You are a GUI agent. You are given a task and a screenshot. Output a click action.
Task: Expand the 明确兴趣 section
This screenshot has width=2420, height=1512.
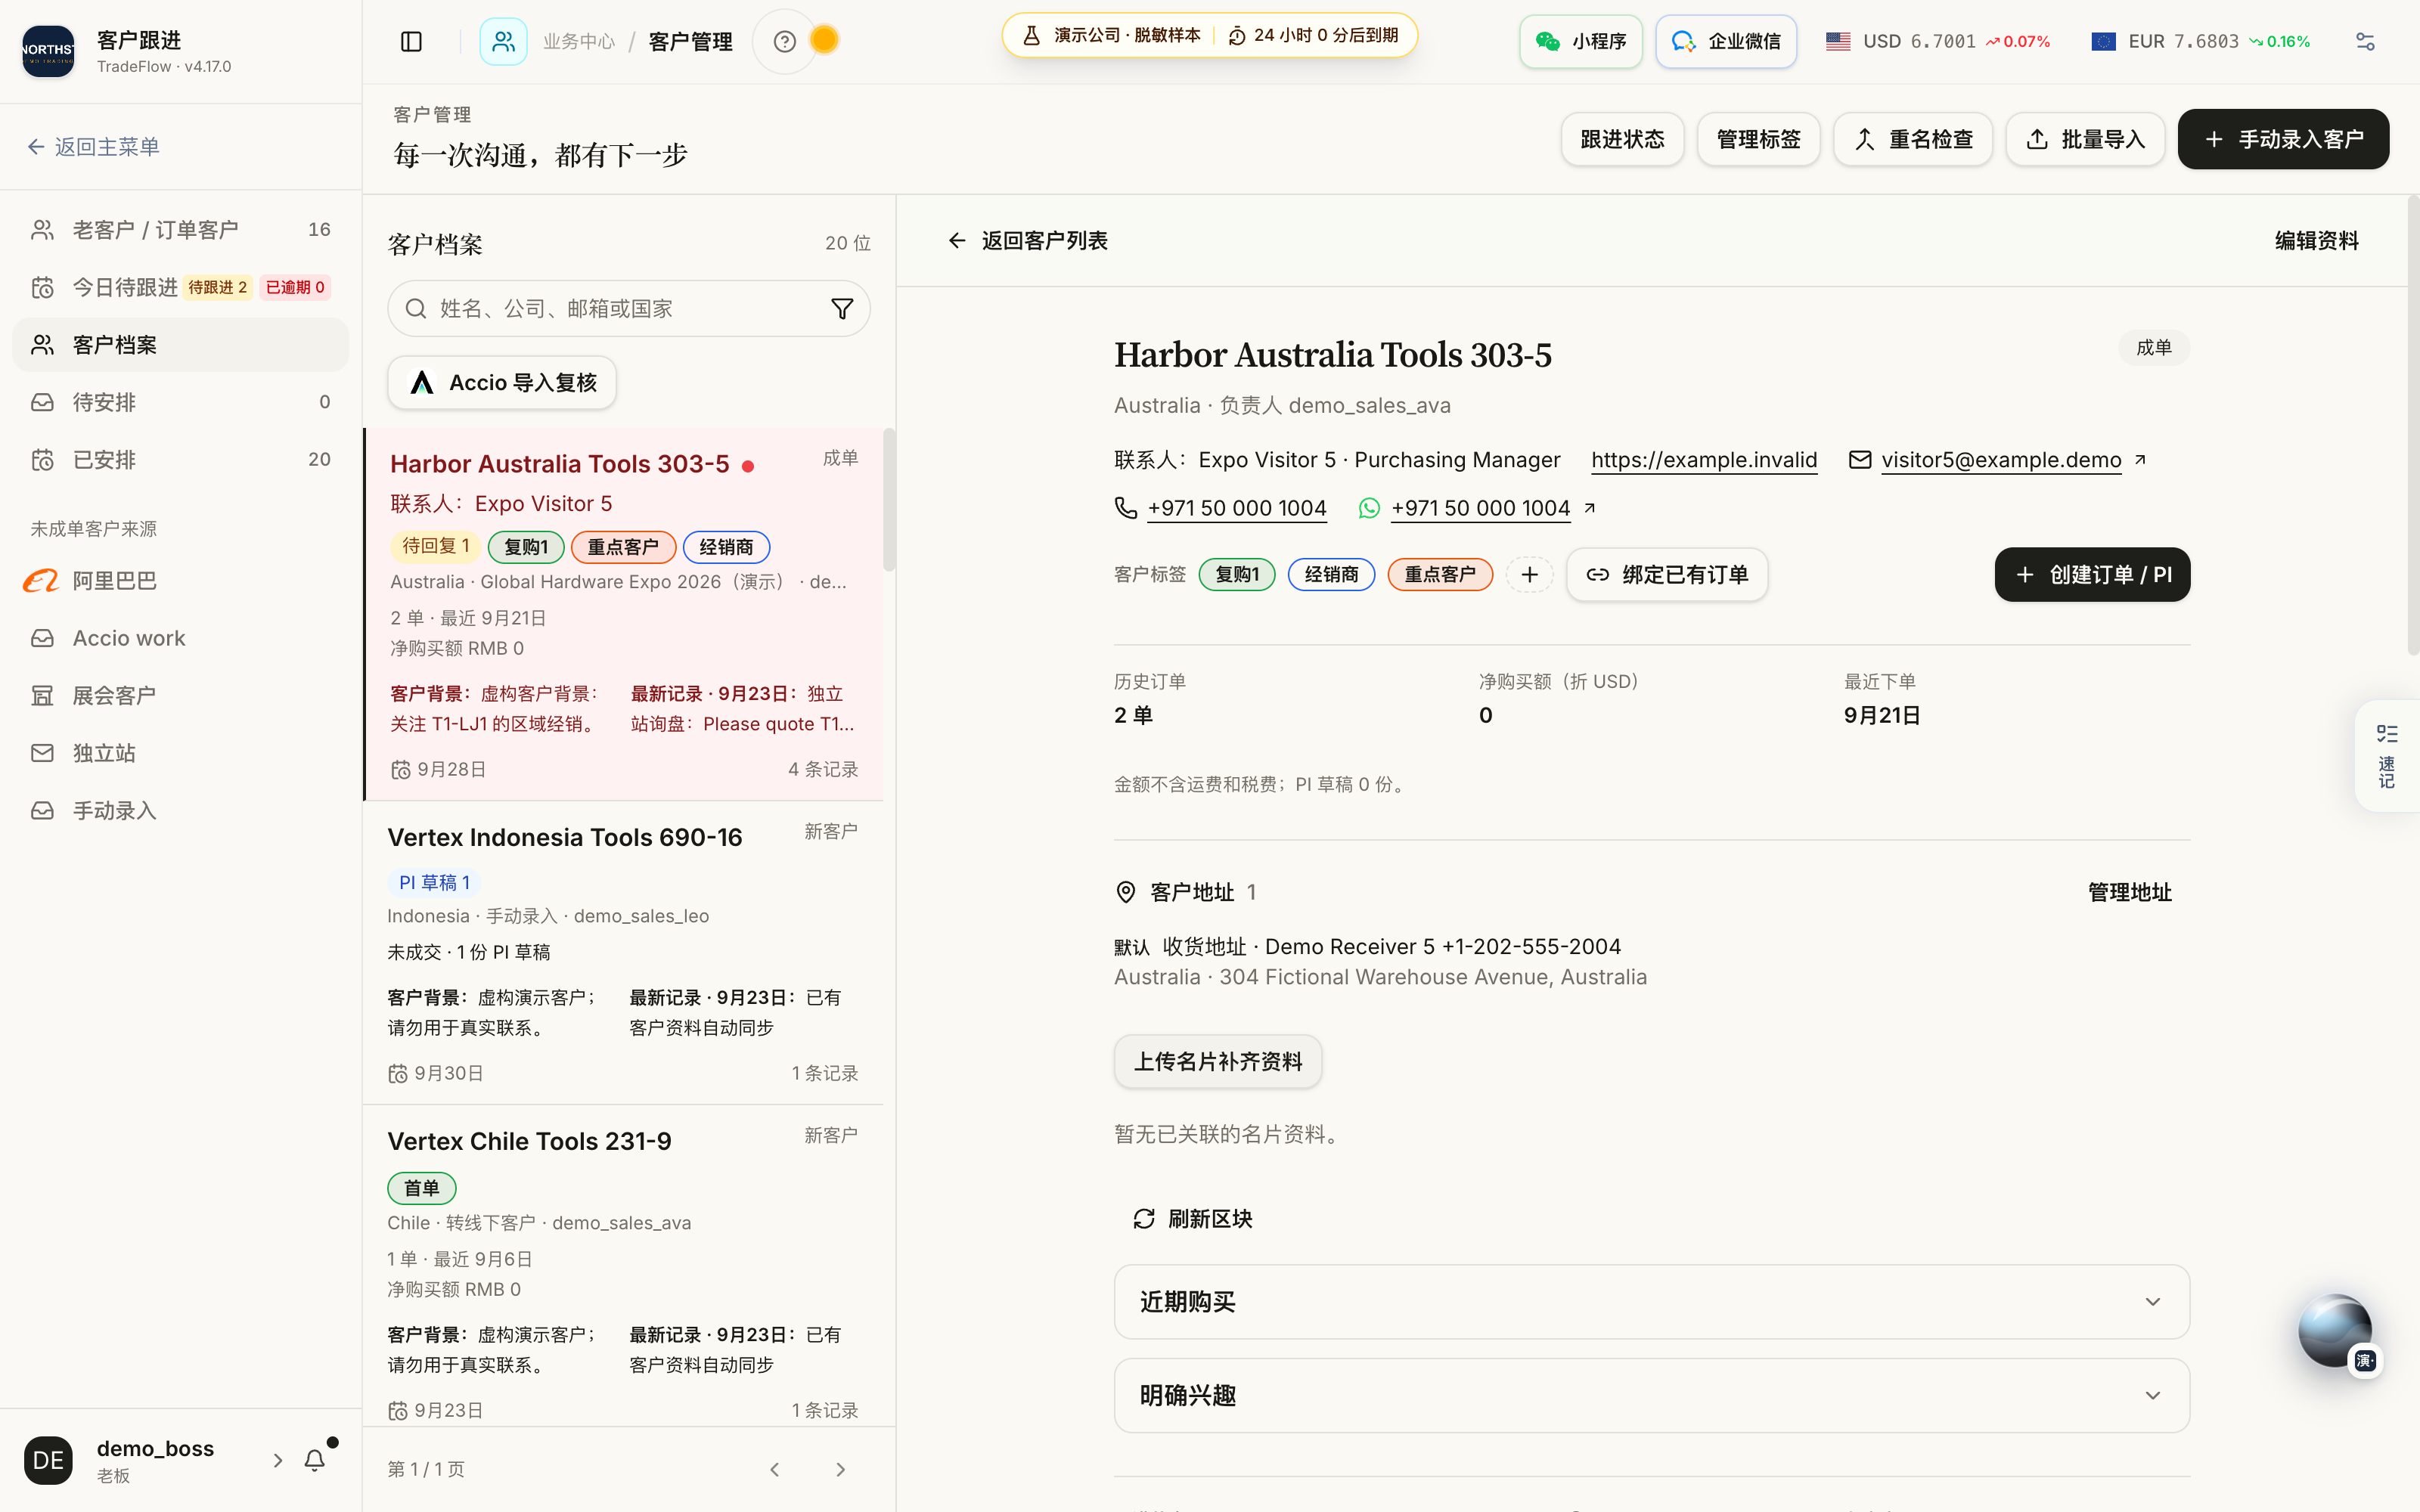(x=1652, y=1395)
